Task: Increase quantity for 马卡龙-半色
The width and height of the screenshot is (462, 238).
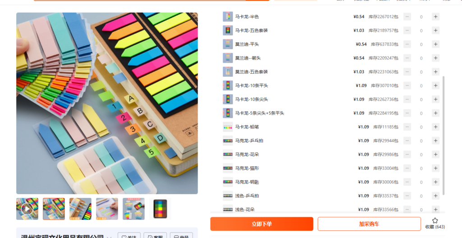Action: point(435,17)
